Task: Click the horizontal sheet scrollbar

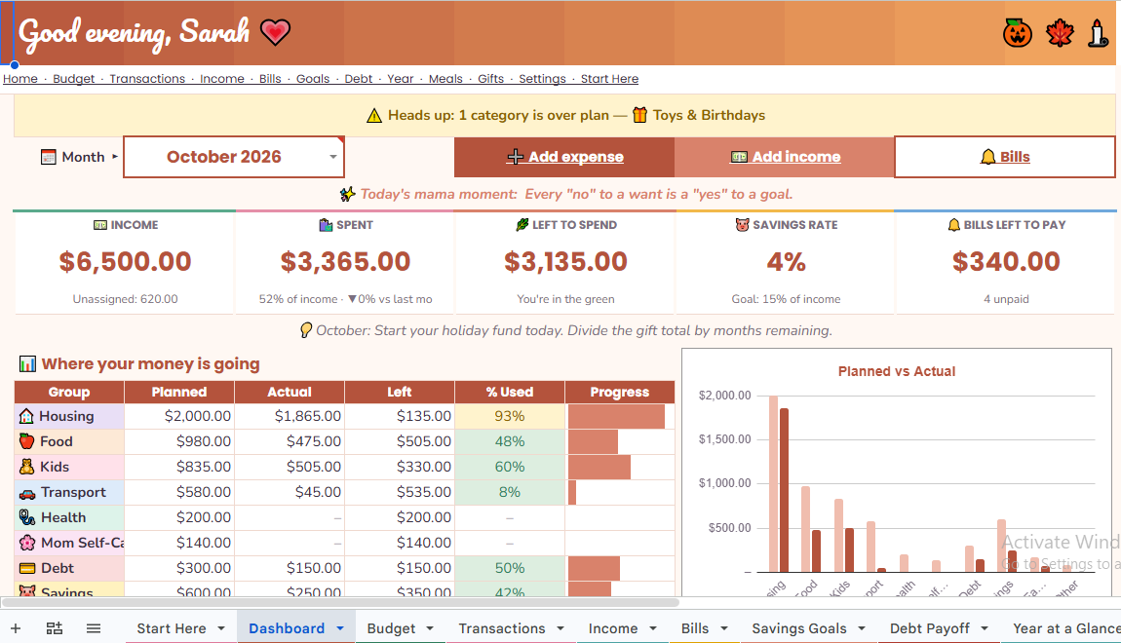Action: click(x=341, y=602)
